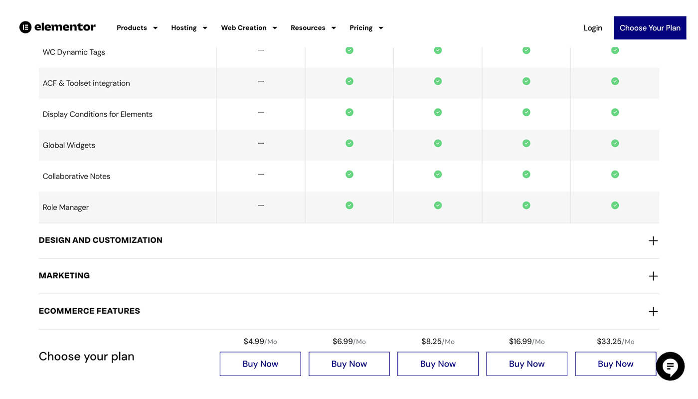Click the $33.25/Mo price text
Image resolution: width=698 pixels, height=399 pixels.
(615, 342)
